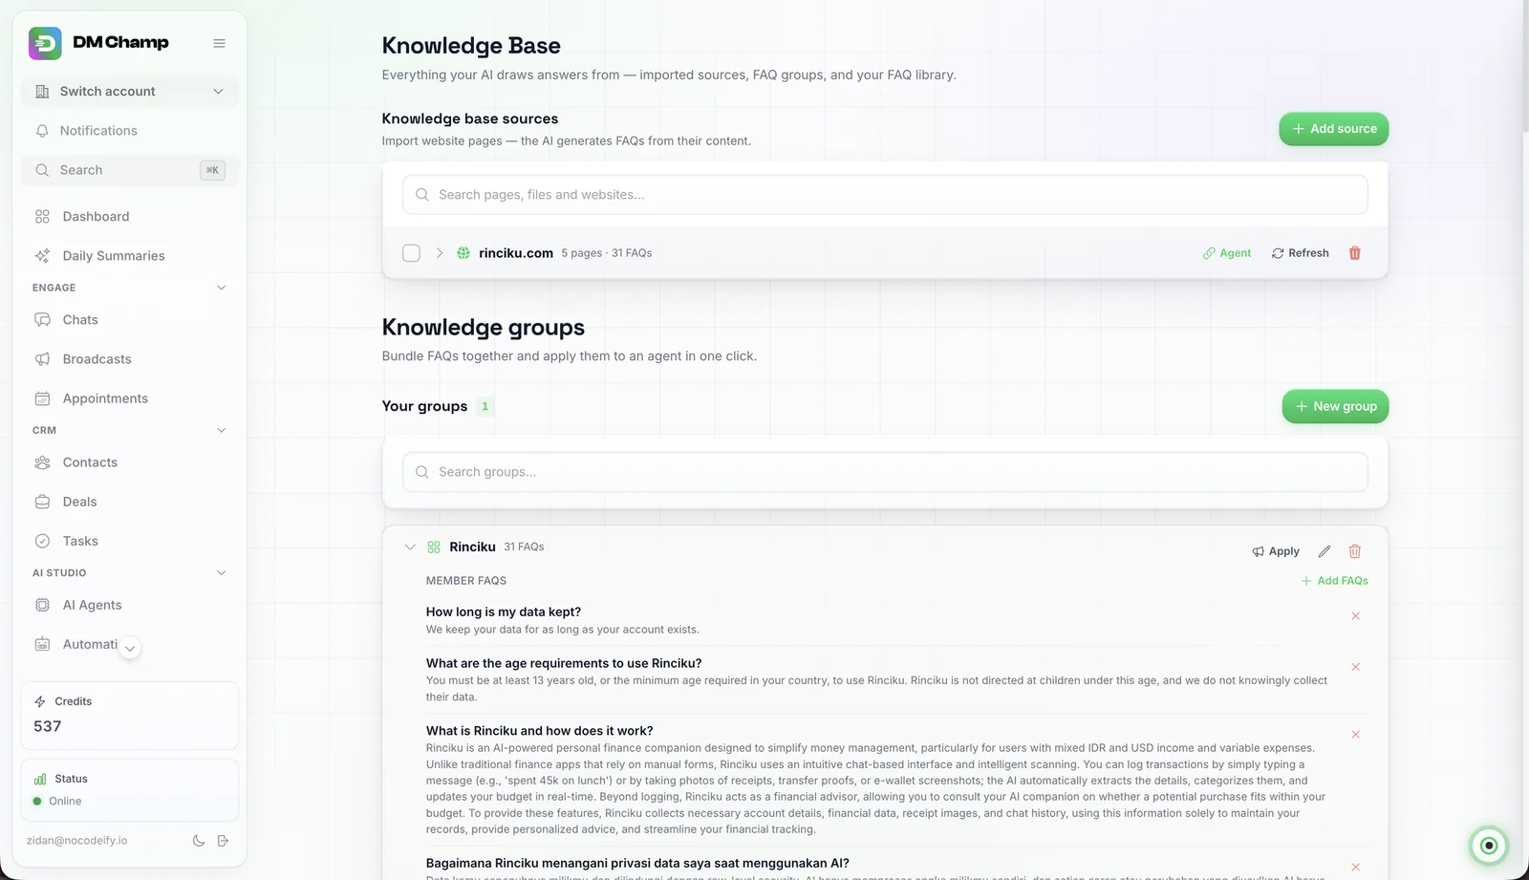The width and height of the screenshot is (1529, 880).
Task: Open Deals in the CRM section
Action: (x=130, y=502)
